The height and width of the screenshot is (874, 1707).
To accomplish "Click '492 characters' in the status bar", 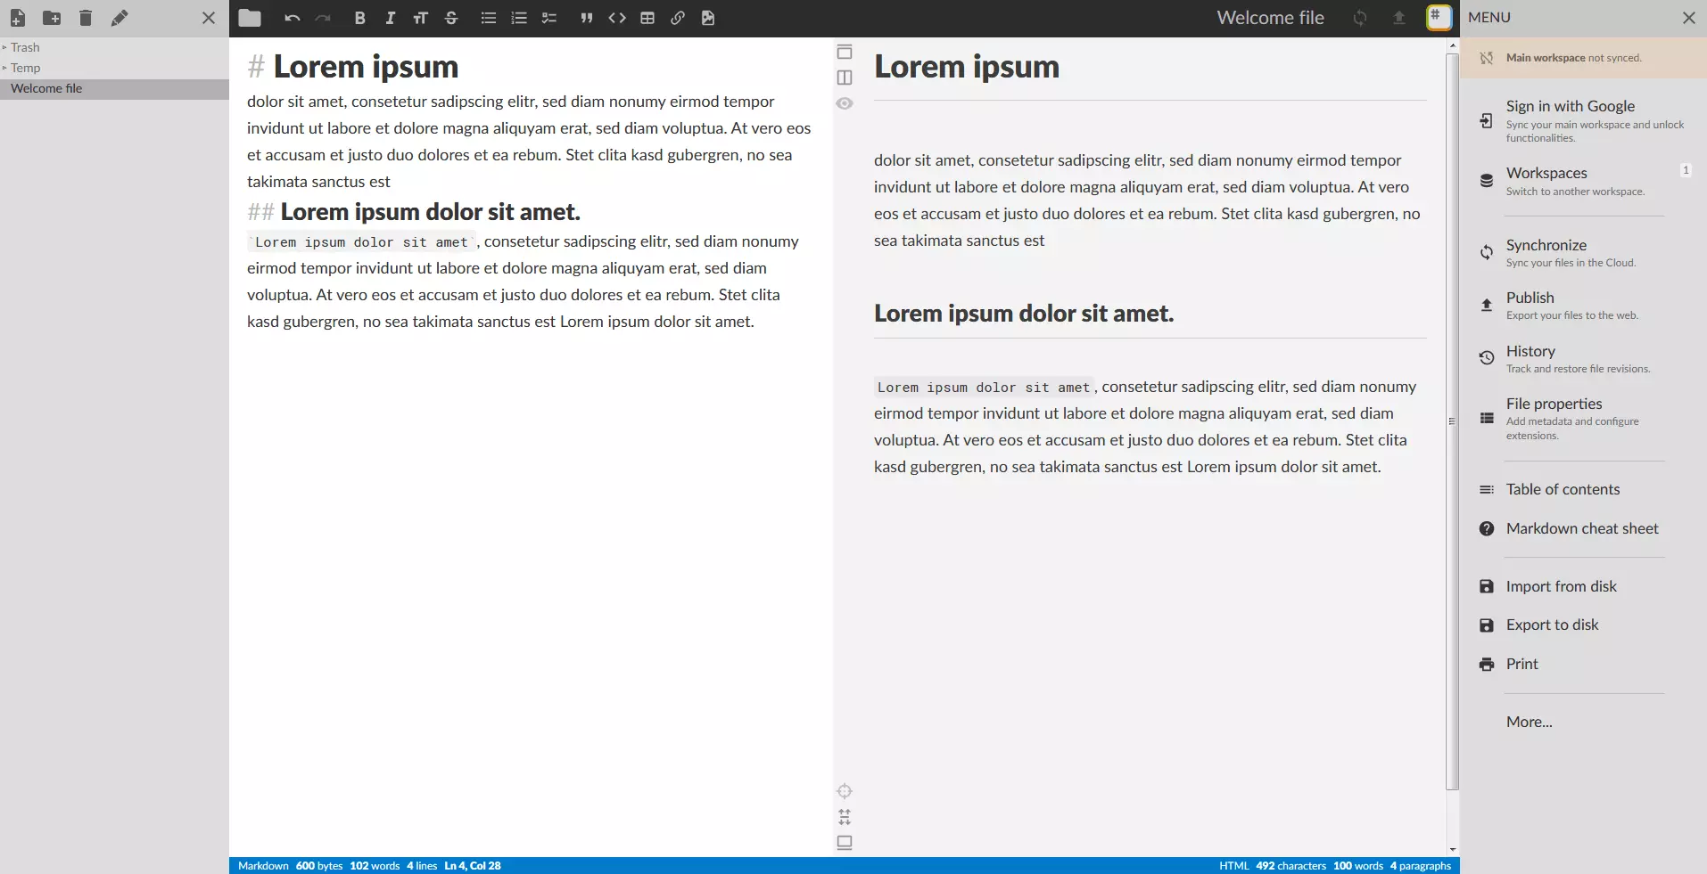I will pos(1291,866).
